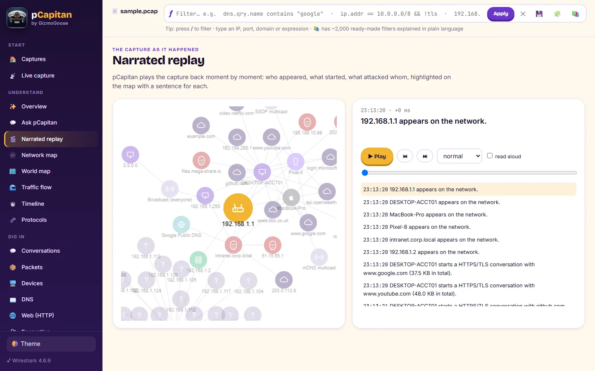Select the 192.168.1.1 router node on the map

click(238, 208)
